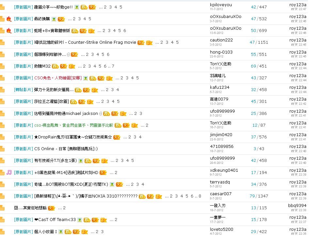Open the thread mentioning NOKIA 3310
Image resolution: width=311 pixels, height=237 pixels.
click(x=86, y=196)
